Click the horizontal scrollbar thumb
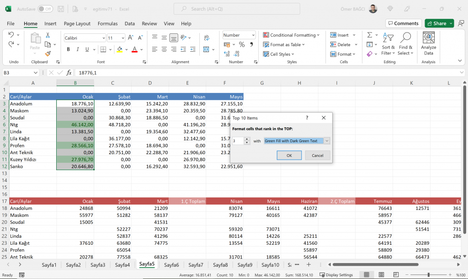 tap(376, 264)
